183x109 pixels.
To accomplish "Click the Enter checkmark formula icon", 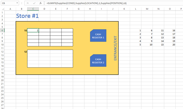I will [34, 3].
